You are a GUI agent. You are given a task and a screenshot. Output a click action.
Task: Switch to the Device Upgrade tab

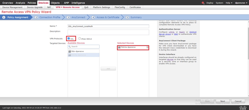[x=35, y=7]
